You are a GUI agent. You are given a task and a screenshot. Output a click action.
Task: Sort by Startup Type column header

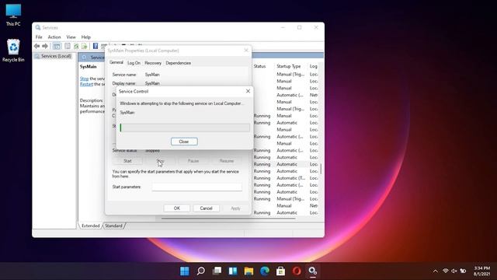289,66
